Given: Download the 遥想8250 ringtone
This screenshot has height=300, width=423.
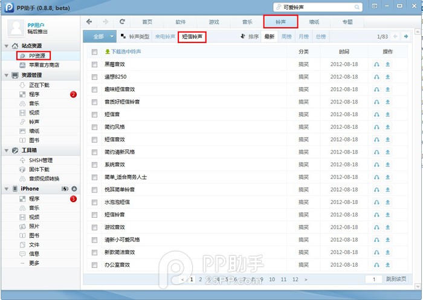Looking at the screenshot, I should click(x=388, y=77).
